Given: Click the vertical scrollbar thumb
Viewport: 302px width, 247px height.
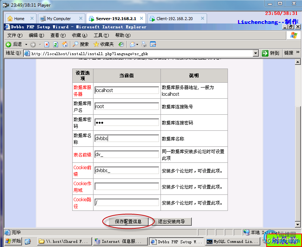Looking at the screenshot, I should click(x=298, y=164).
